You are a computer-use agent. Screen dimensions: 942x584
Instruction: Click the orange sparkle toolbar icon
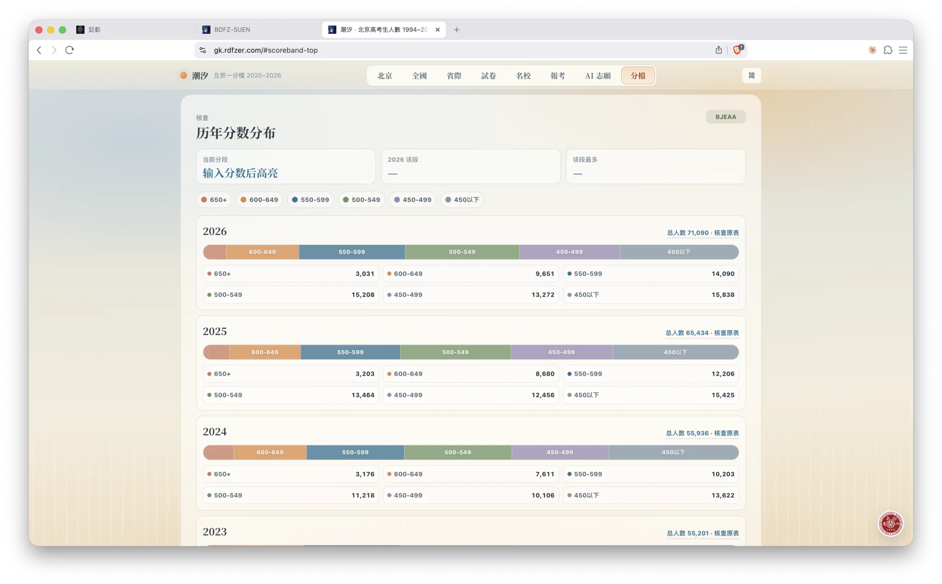coord(872,50)
